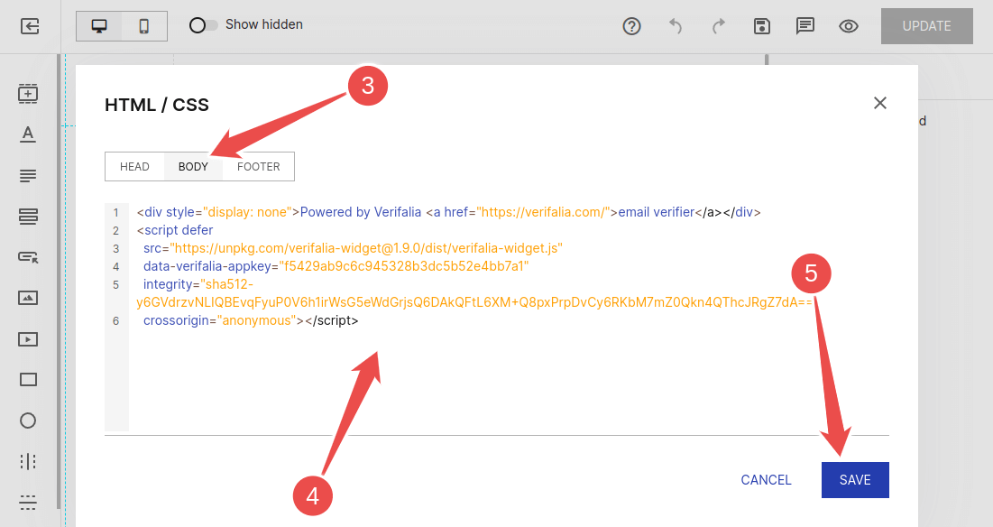This screenshot has width=993, height=527.
Task: Click the SAVE button
Action: coord(854,479)
